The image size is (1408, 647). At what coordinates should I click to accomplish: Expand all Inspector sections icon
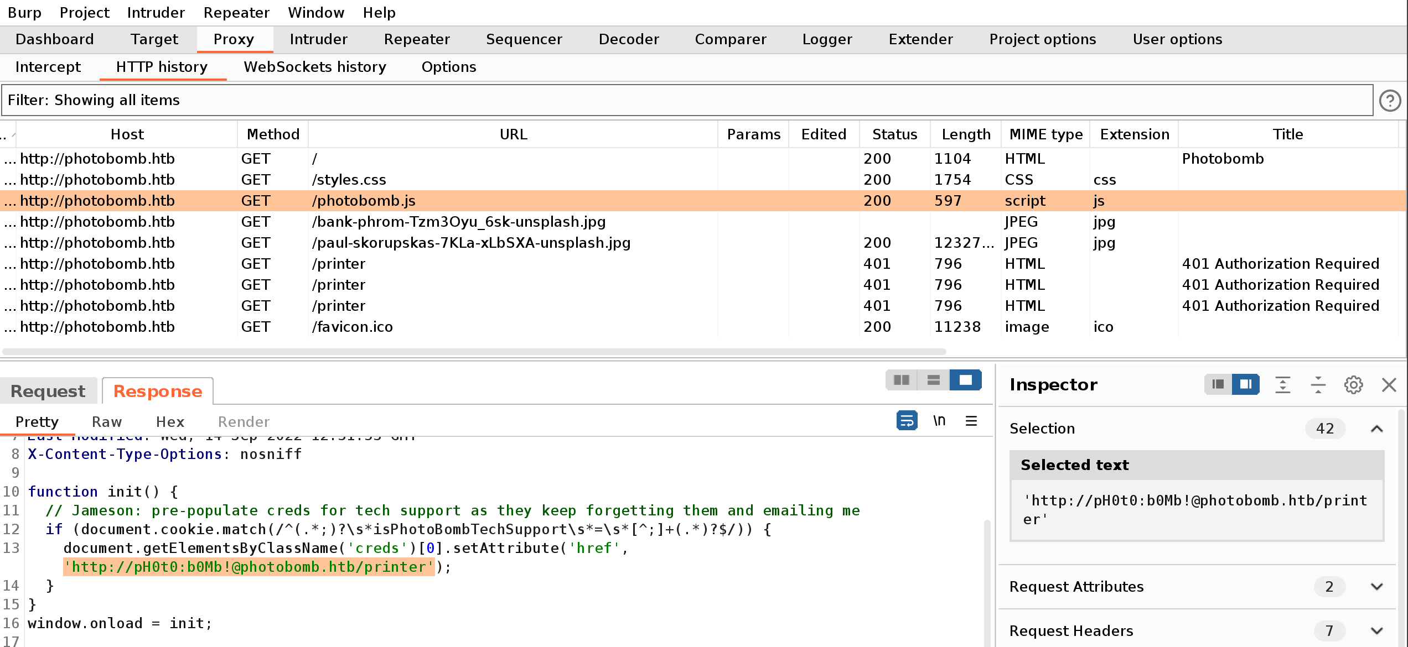[1283, 384]
